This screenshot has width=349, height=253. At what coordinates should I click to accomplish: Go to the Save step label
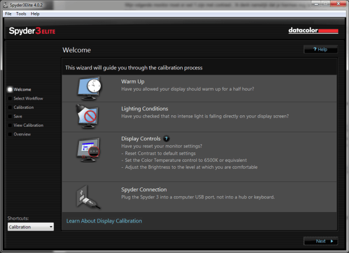pos(18,116)
